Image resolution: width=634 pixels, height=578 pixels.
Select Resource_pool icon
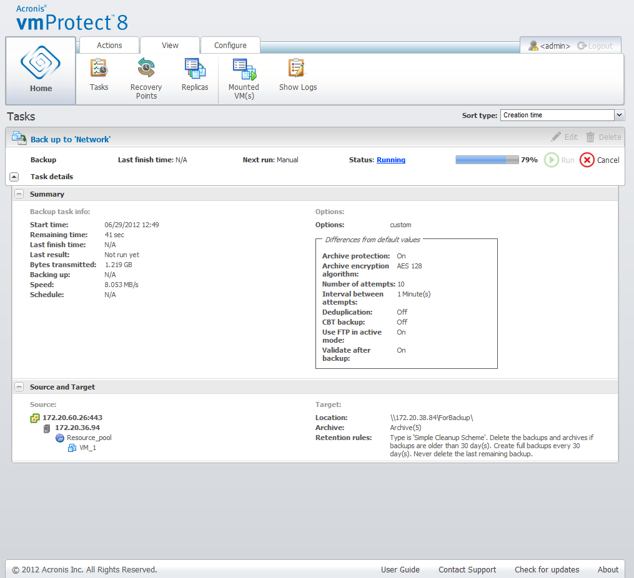(60, 438)
